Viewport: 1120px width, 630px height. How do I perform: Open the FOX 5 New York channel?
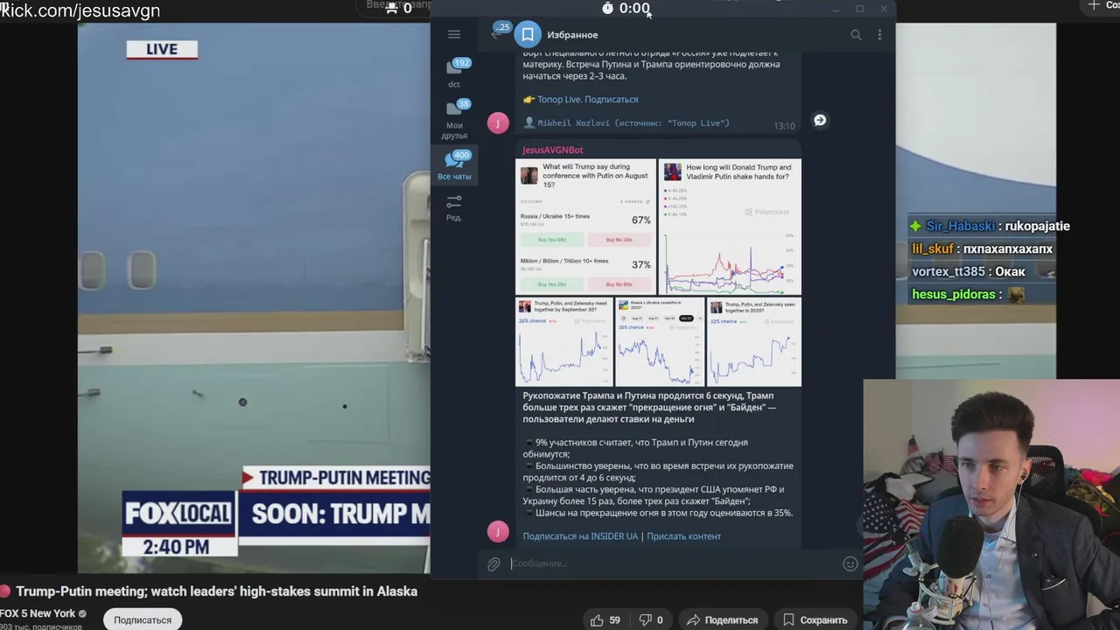(x=38, y=613)
